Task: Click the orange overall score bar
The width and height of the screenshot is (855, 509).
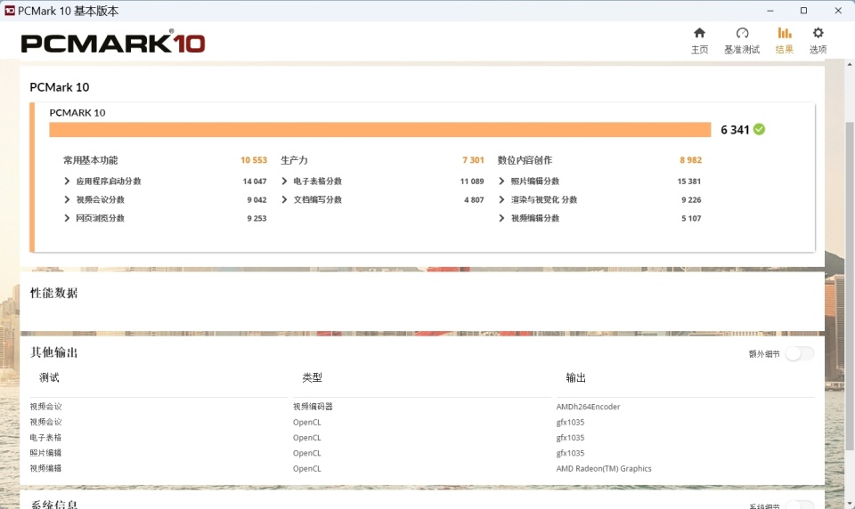Action: [x=380, y=129]
